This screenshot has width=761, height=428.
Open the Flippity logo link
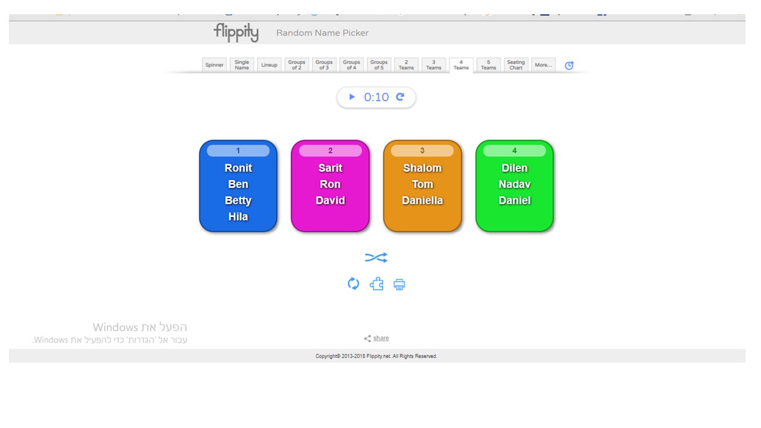(x=235, y=33)
